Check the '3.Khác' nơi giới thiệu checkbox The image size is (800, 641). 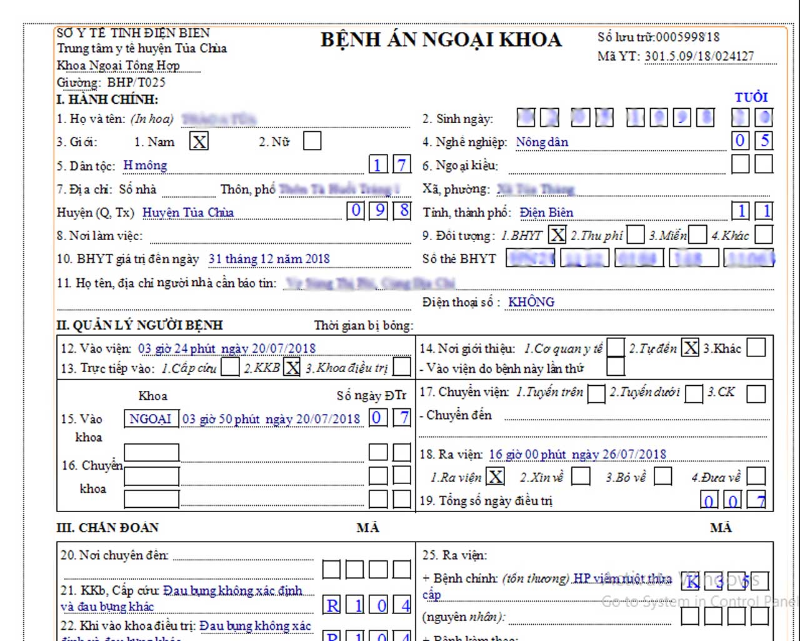click(x=756, y=348)
